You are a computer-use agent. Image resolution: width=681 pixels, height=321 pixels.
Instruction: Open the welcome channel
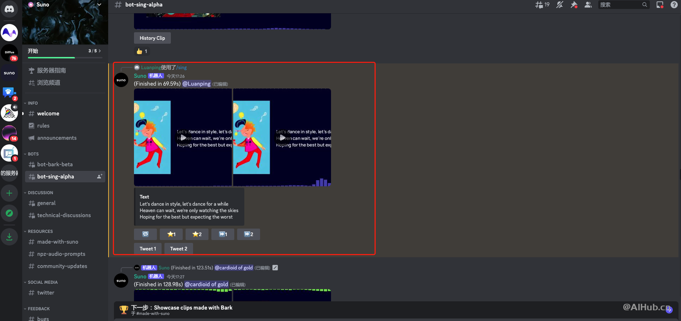click(65, 114)
